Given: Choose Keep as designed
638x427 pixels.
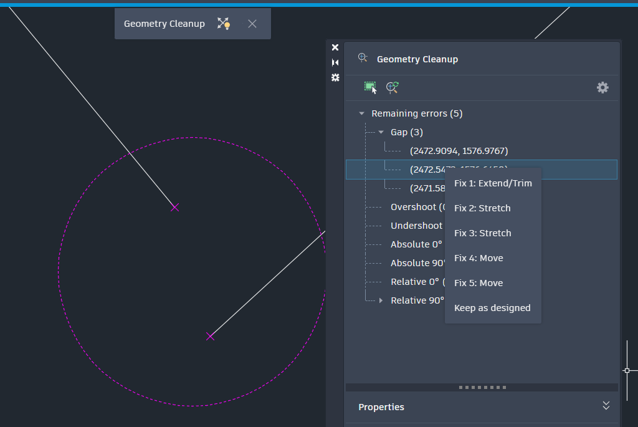Looking at the screenshot, I should pyautogui.click(x=493, y=308).
